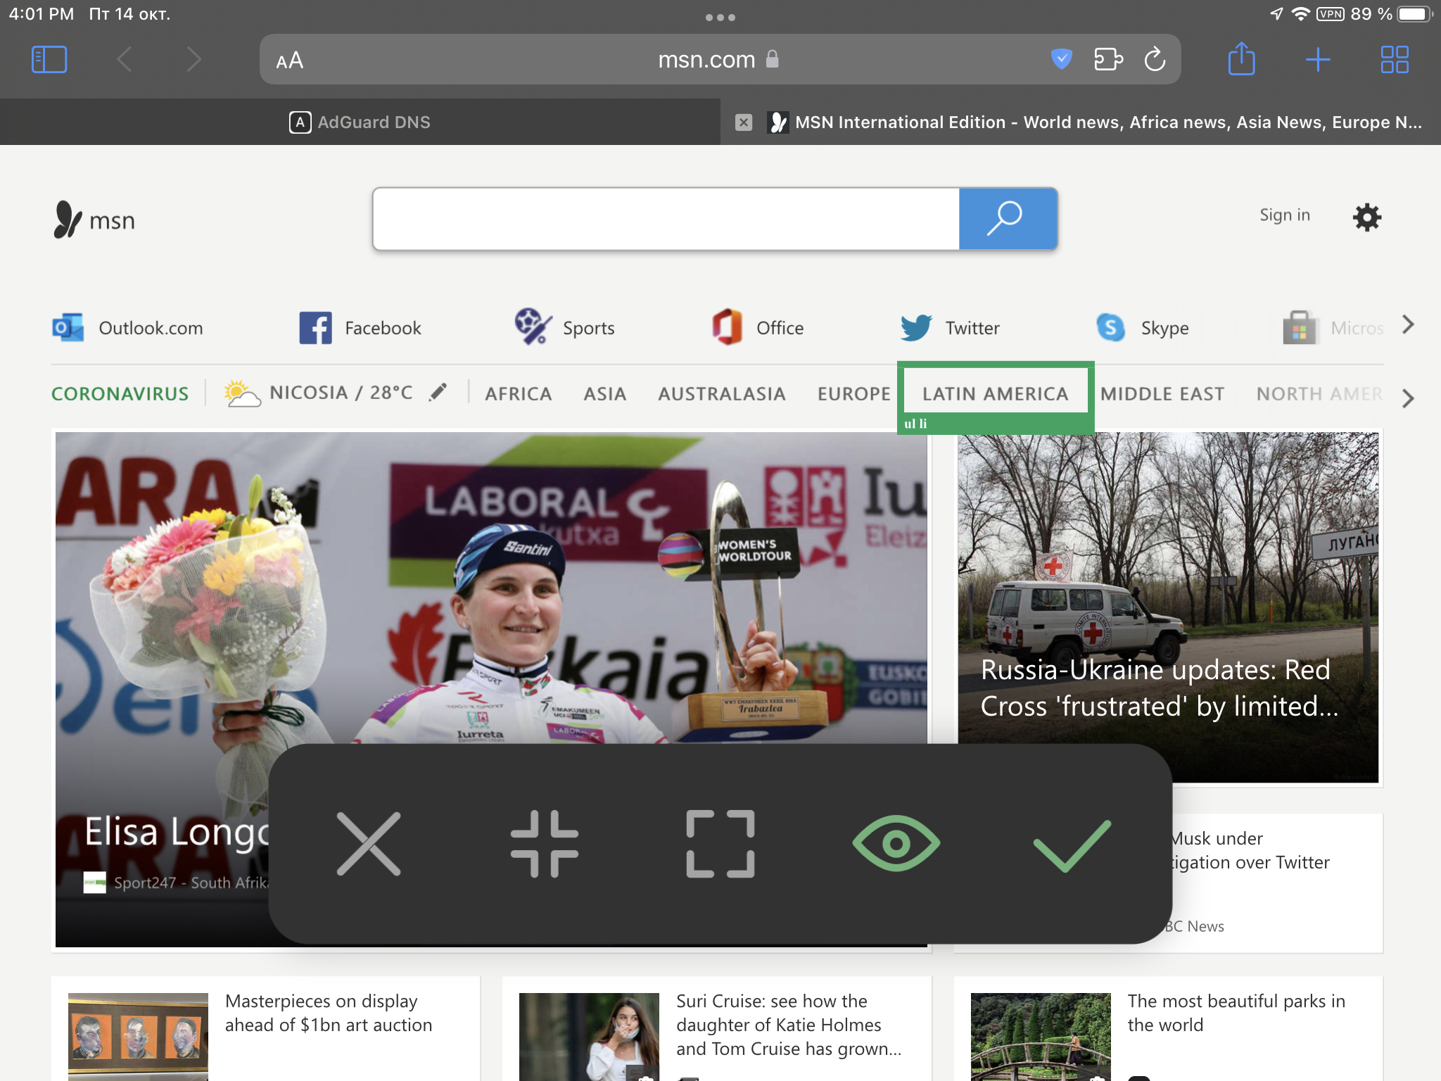Select the LATIN AMERICA category
The image size is (1441, 1081).
click(x=995, y=394)
